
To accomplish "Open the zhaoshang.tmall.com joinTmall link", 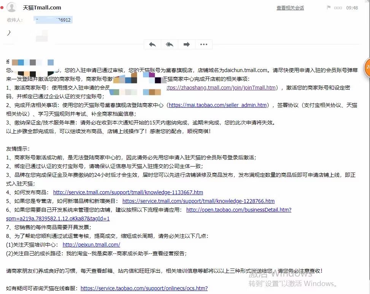I will pos(221,88).
